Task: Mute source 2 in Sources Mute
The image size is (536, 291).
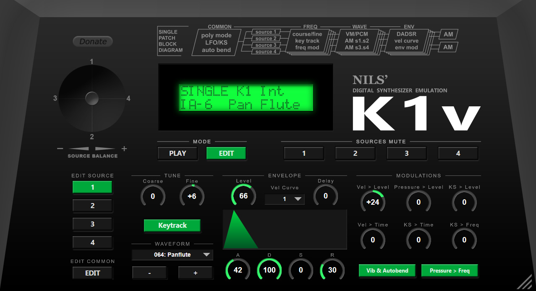Action: 355,153
